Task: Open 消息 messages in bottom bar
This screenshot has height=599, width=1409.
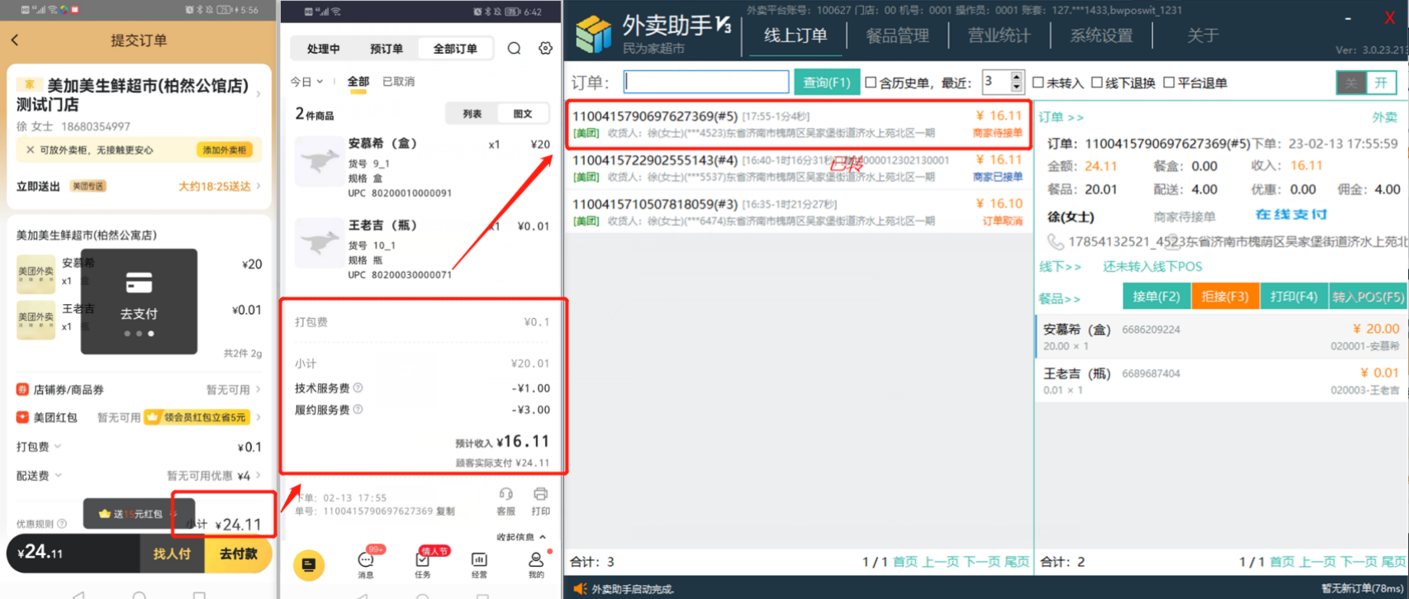Action: point(366,565)
